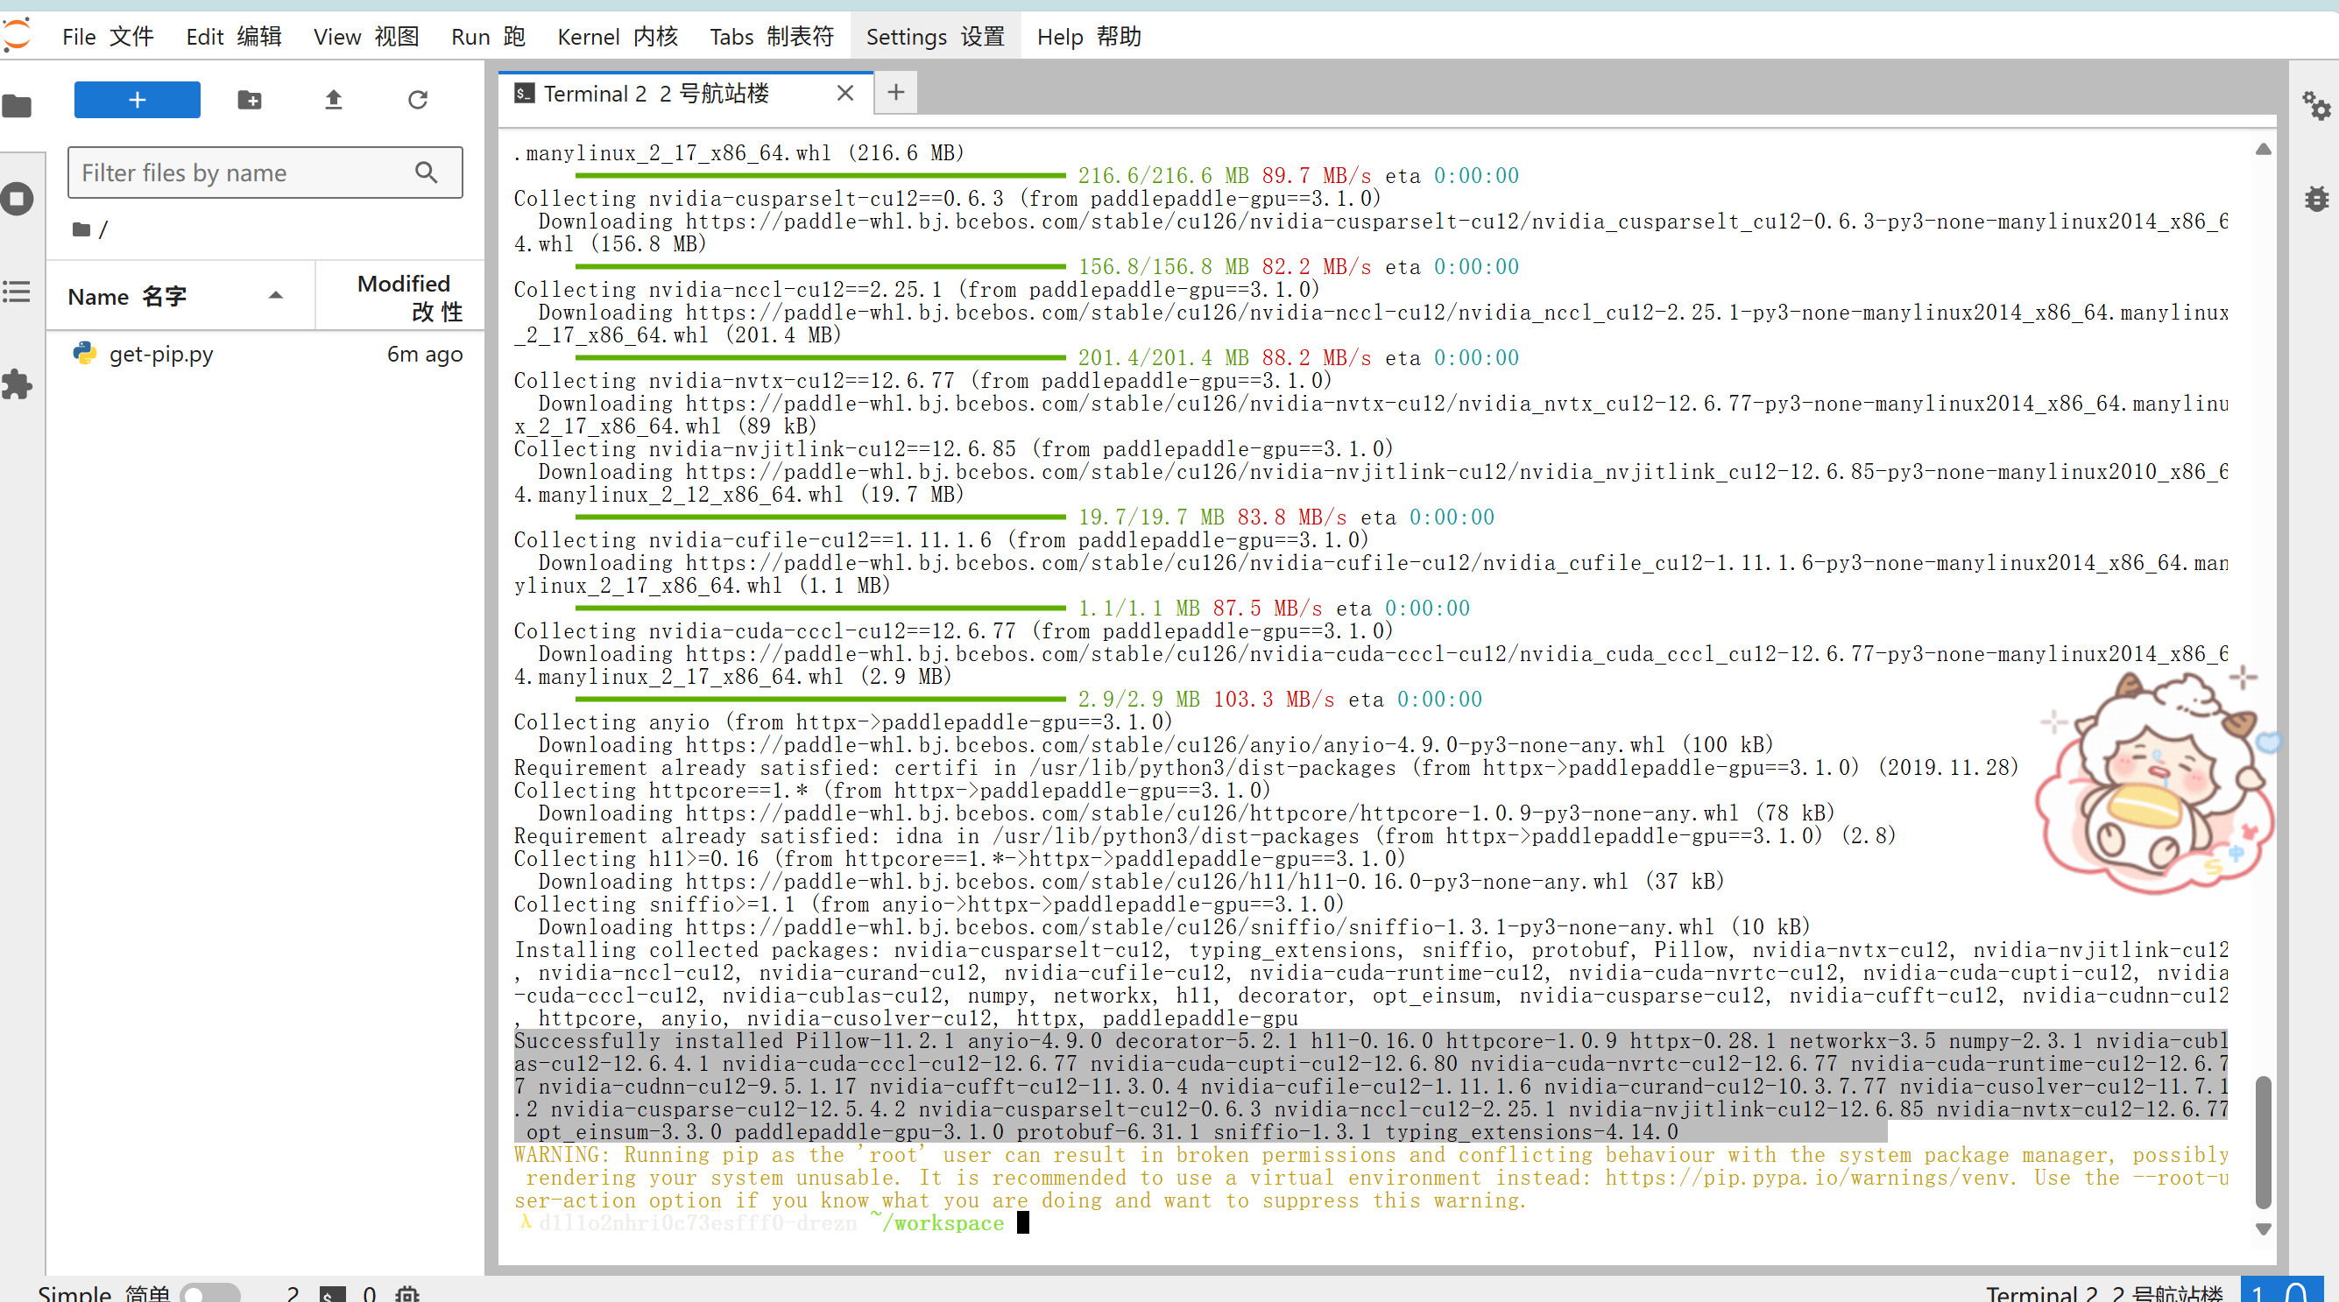Open the File menu
This screenshot has width=2339, height=1302.
[108, 37]
